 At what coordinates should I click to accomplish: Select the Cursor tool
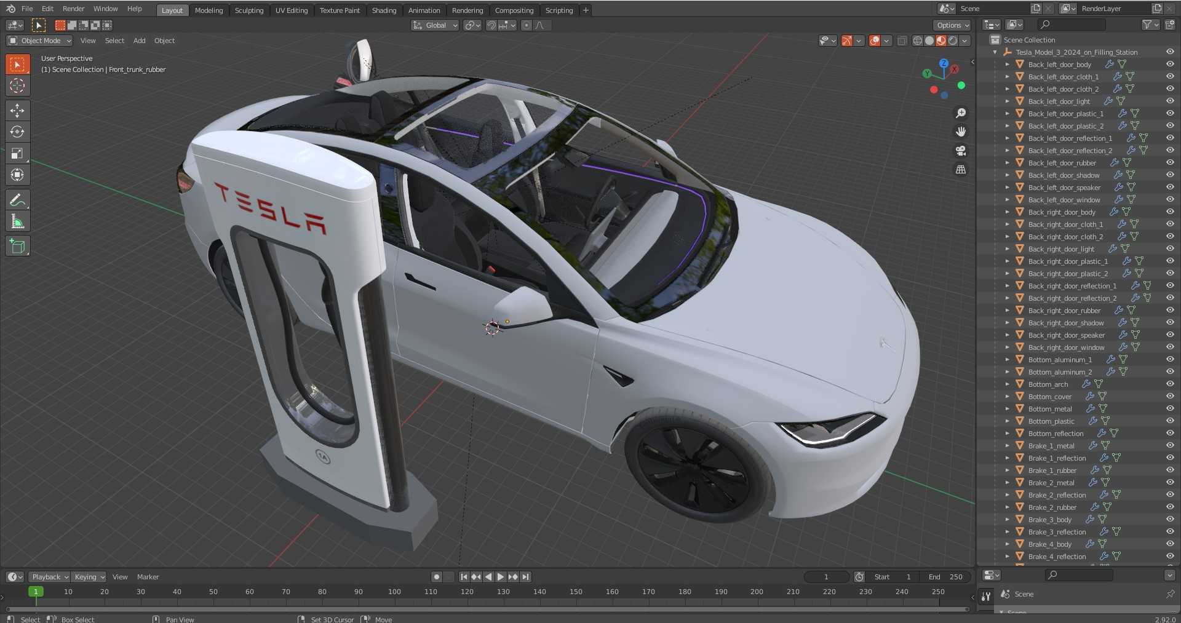(17, 86)
